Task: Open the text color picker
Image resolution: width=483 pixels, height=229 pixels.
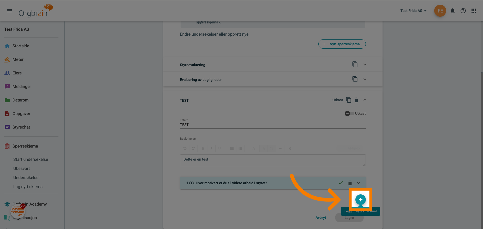Action: point(254,148)
